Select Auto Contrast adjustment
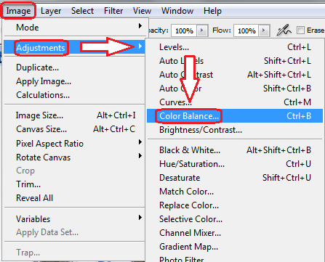 tap(235, 75)
